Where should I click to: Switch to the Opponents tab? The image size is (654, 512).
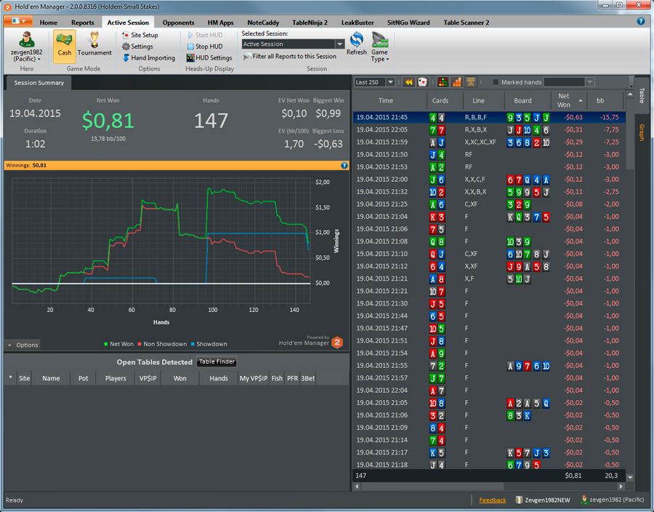(x=178, y=23)
